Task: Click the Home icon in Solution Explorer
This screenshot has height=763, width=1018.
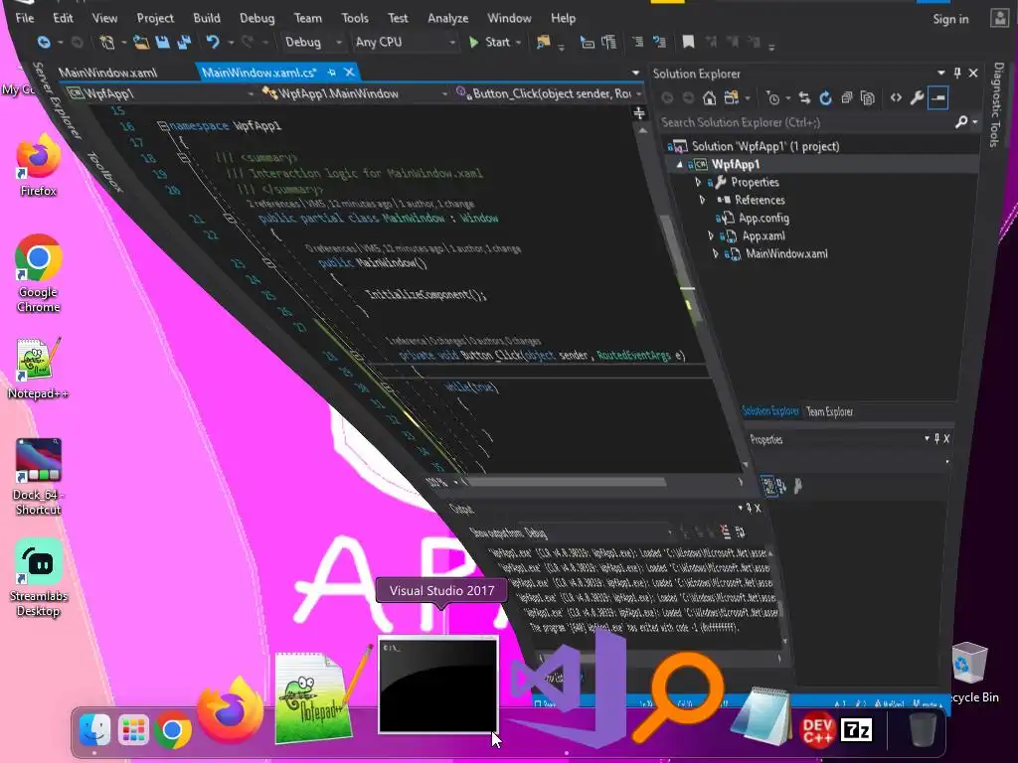Action: (x=710, y=98)
